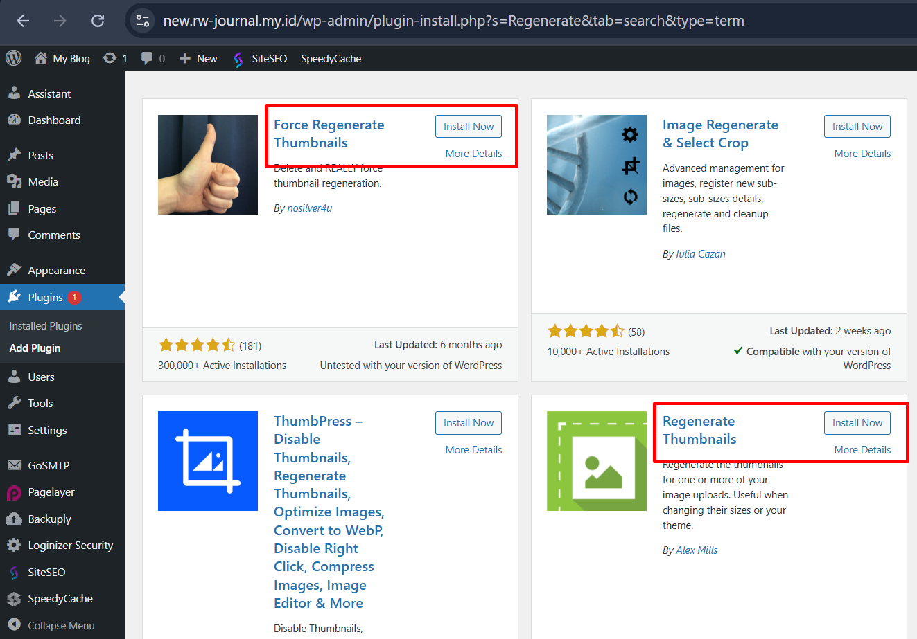Screen dimensions: 917x639
Task: View More Details for Force Regenerate Thumbnails
Action: [x=473, y=153]
